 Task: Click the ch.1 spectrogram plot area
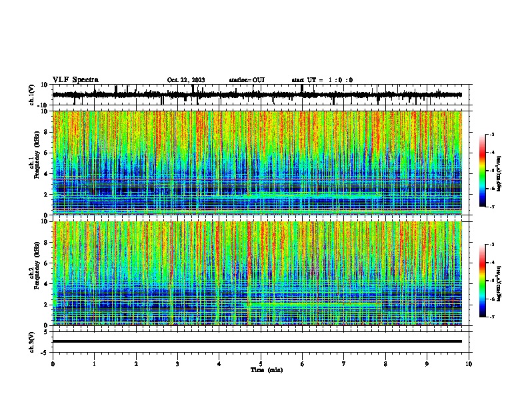pyautogui.click(x=257, y=163)
